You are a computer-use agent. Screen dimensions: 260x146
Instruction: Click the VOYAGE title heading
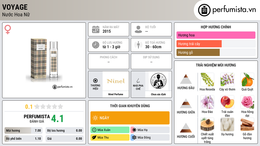coord(15,7)
